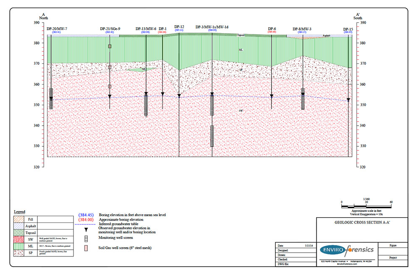The height and width of the screenshot is (272, 420).
Task: Click the "Checked:" title block field
Action: pos(296,259)
